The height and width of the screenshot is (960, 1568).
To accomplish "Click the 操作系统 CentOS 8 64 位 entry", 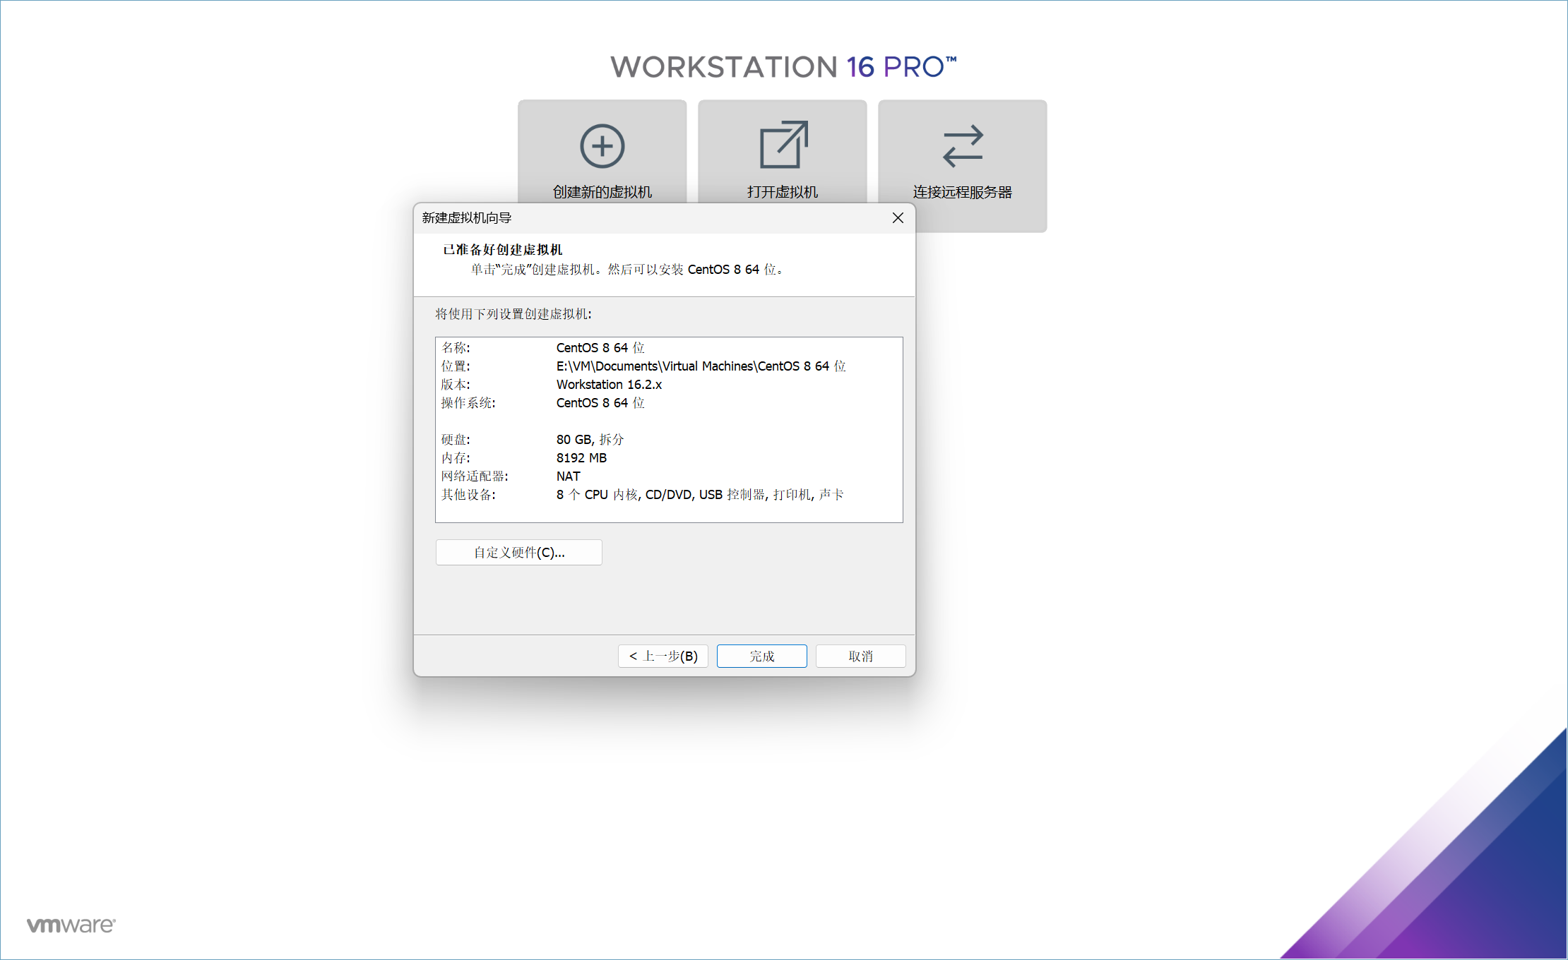I will [x=600, y=402].
